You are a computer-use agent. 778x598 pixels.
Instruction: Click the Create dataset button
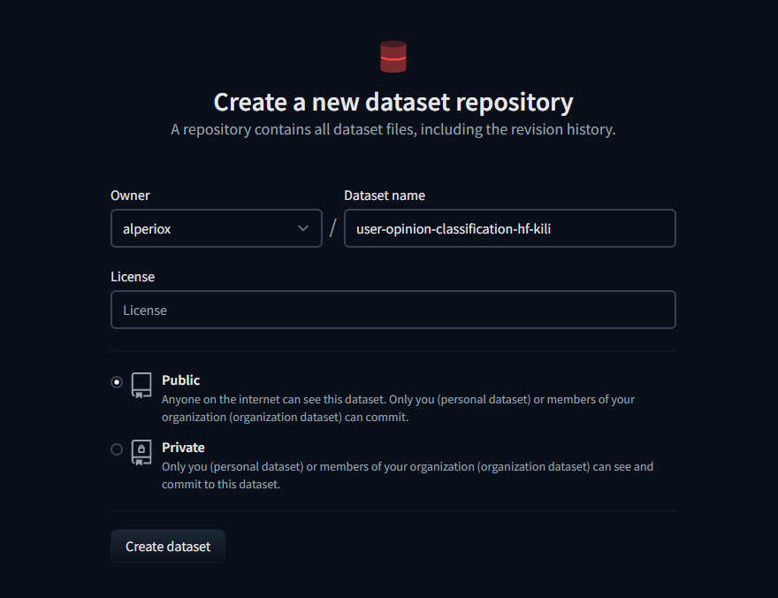coord(168,546)
